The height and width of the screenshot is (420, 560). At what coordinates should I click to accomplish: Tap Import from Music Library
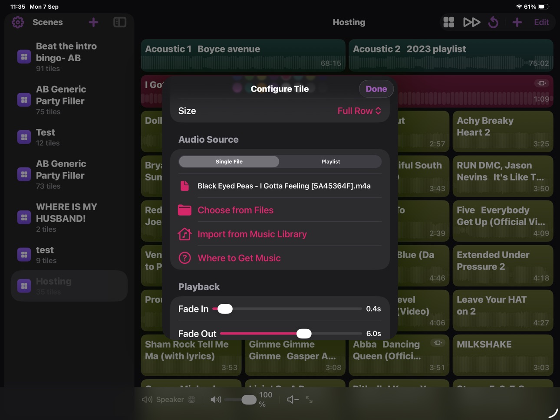(252, 234)
